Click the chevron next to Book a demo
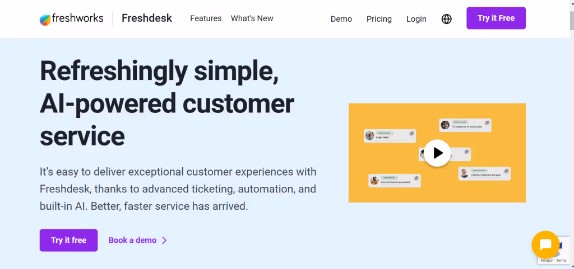The width and height of the screenshot is (574, 269). pos(164,240)
